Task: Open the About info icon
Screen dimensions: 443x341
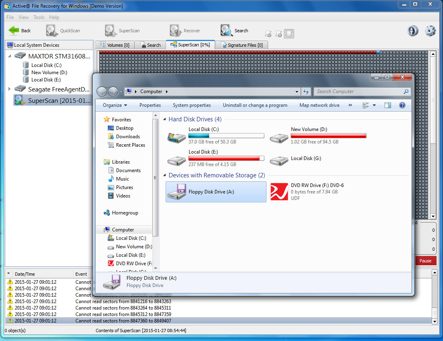Action: tap(413, 31)
